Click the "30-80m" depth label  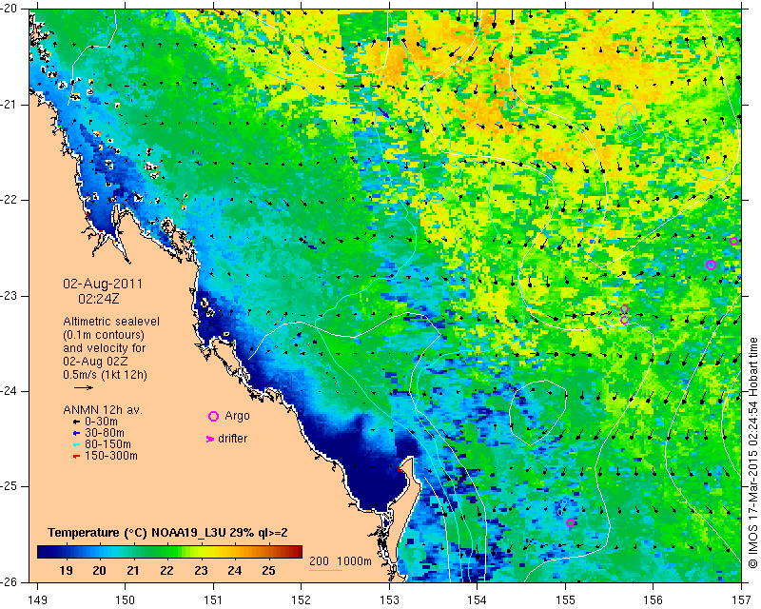point(105,433)
